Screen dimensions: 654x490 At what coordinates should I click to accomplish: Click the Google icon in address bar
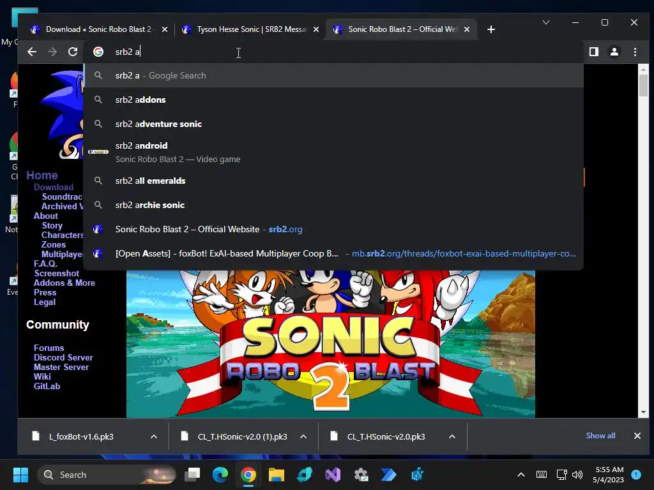click(x=98, y=52)
